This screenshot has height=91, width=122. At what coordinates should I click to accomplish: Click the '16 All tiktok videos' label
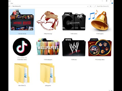click(x=22, y=60)
